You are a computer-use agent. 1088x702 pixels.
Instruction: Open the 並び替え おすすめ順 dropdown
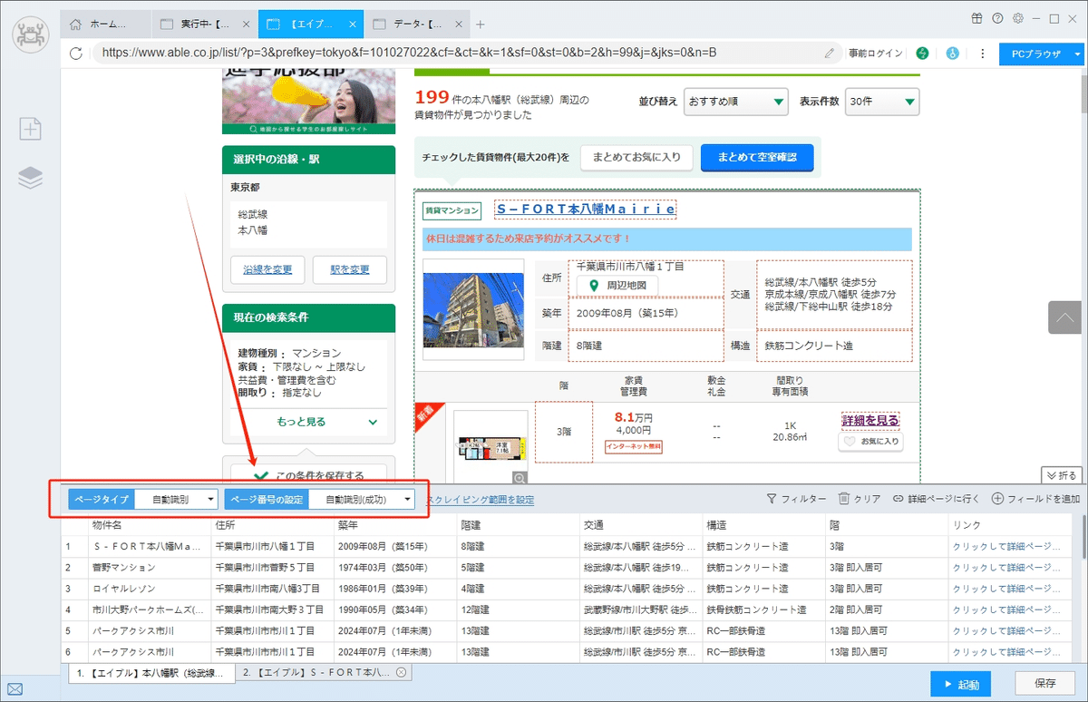pos(737,102)
